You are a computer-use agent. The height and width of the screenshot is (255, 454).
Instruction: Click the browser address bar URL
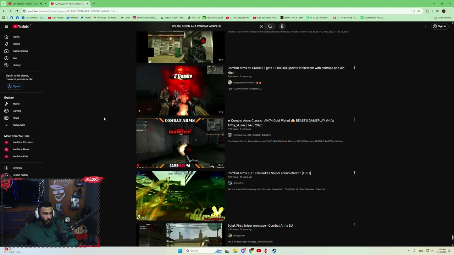point(71,11)
